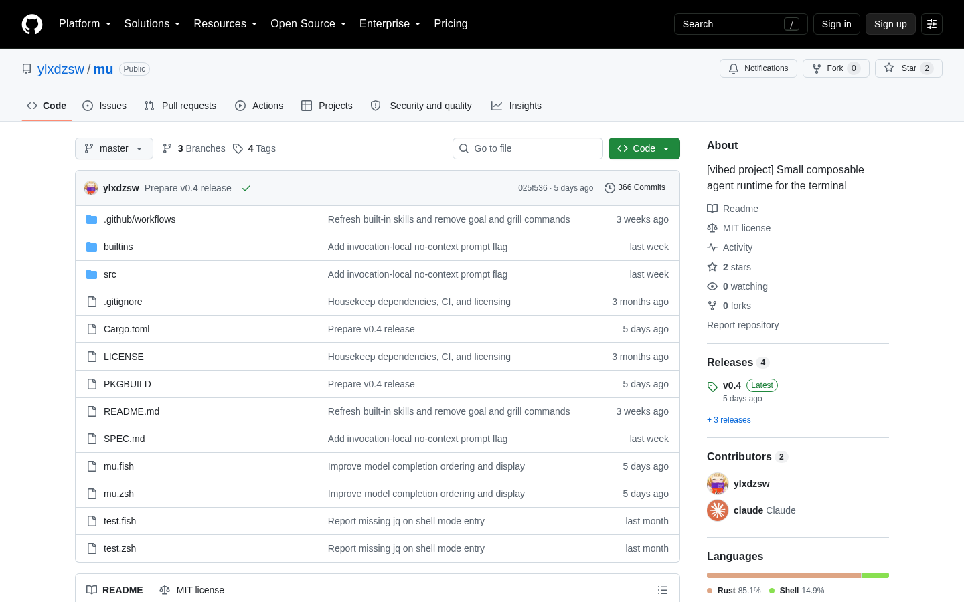Open the Pricing link
964x602 pixels.
(451, 24)
